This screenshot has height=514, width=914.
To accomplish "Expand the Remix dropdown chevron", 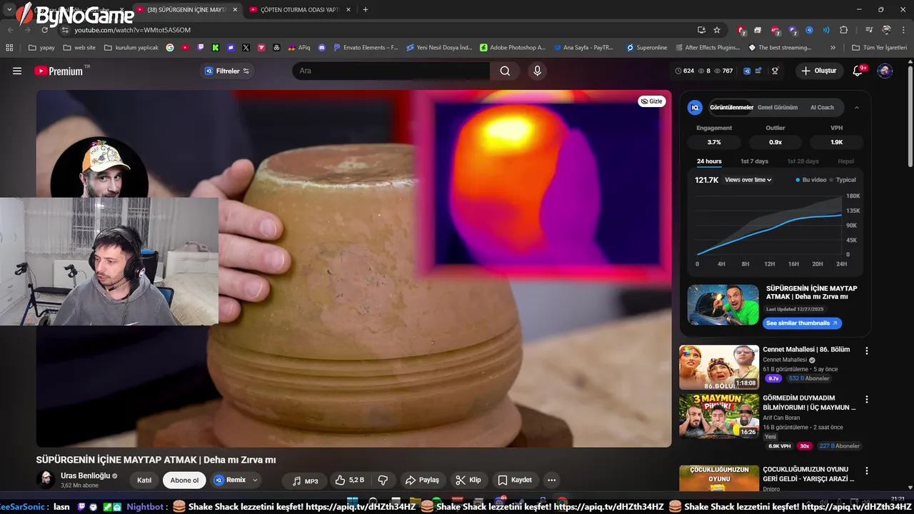I will (255, 480).
